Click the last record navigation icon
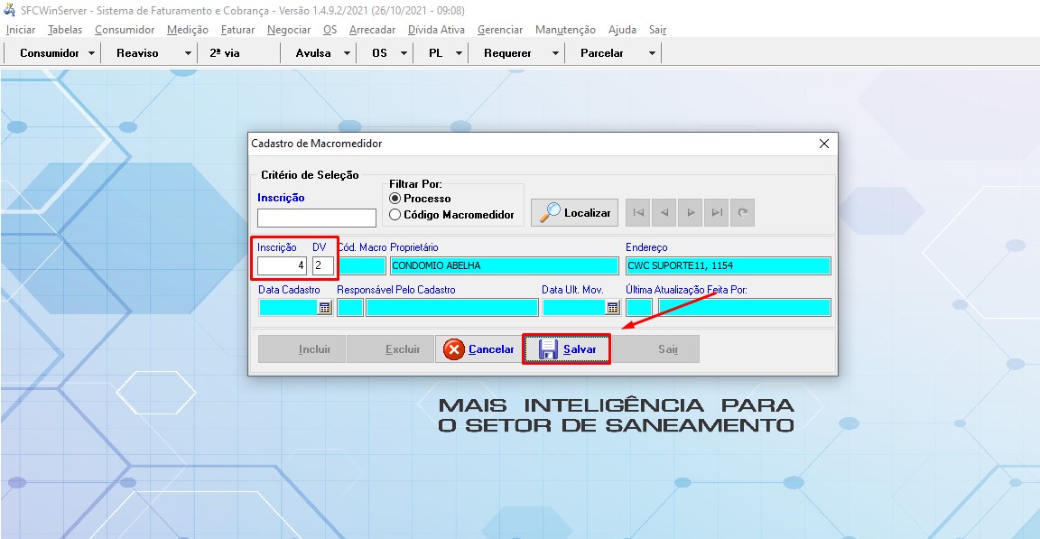This screenshot has height=539, width=1040. (x=715, y=212)
